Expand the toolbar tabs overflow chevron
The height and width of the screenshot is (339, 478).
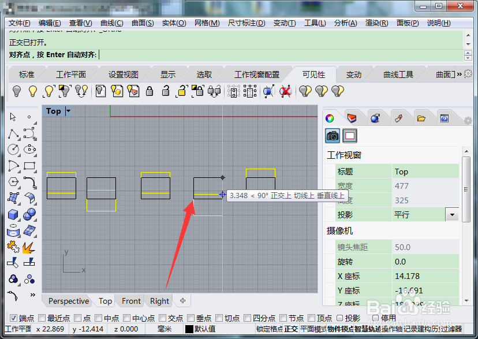(459, 74)
